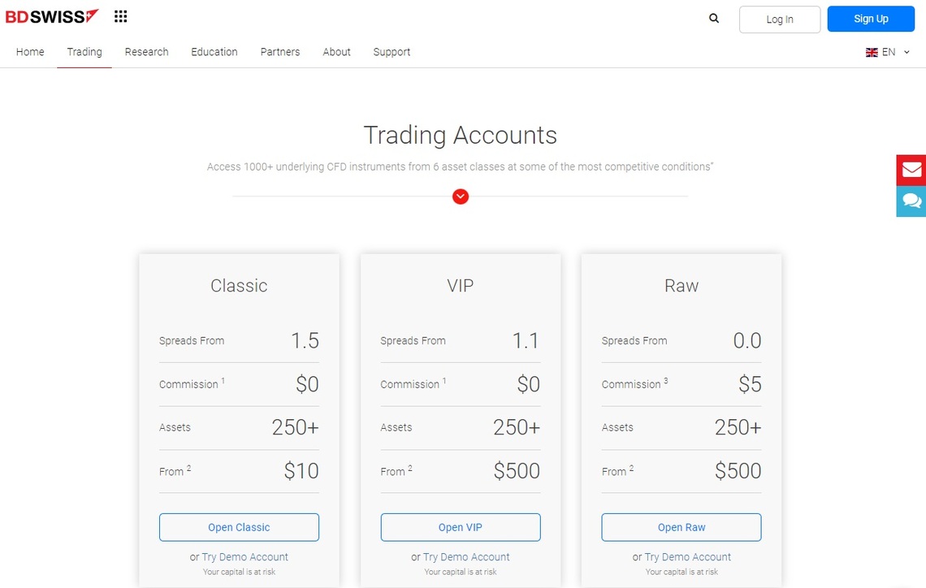Click the Open Classic button
Viewport: 926px width, 588px height.
click(239, 527)
